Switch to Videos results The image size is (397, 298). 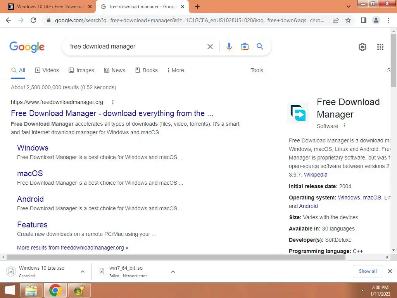[47, 70]
